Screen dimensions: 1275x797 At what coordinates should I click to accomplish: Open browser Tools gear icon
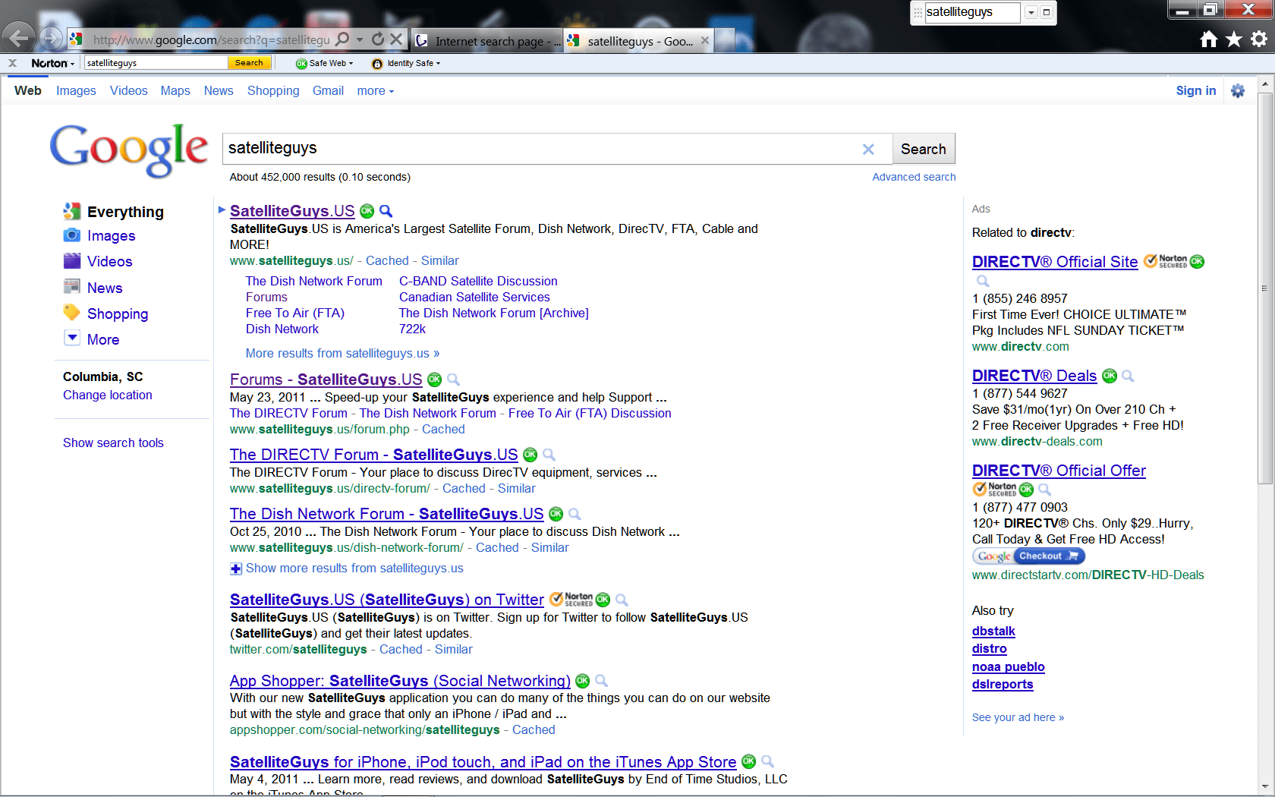1259,39
